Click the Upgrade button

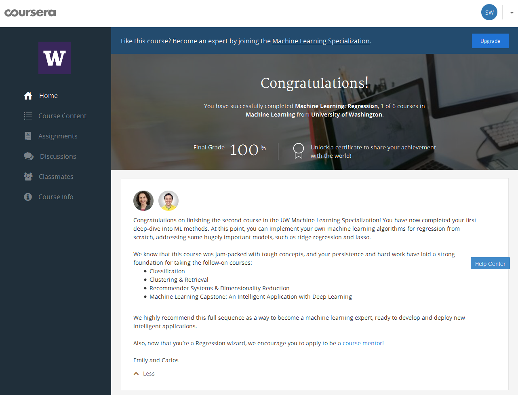pyautogui.click(x=490, y=41)
